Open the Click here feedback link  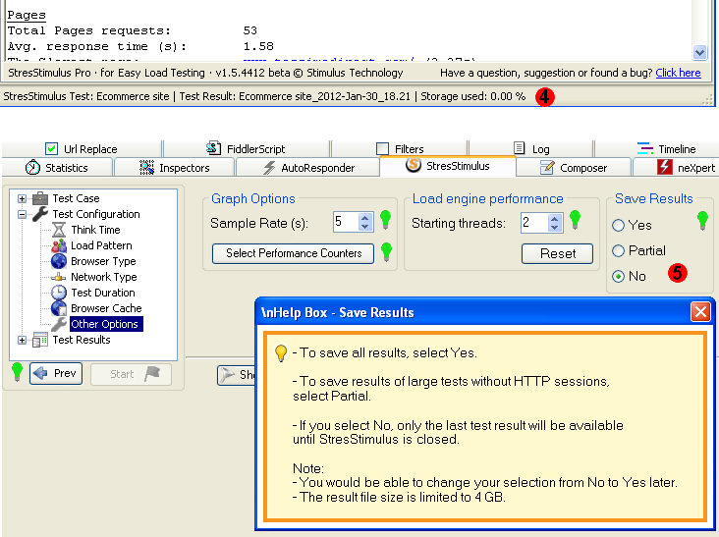(x=678, y=73)
